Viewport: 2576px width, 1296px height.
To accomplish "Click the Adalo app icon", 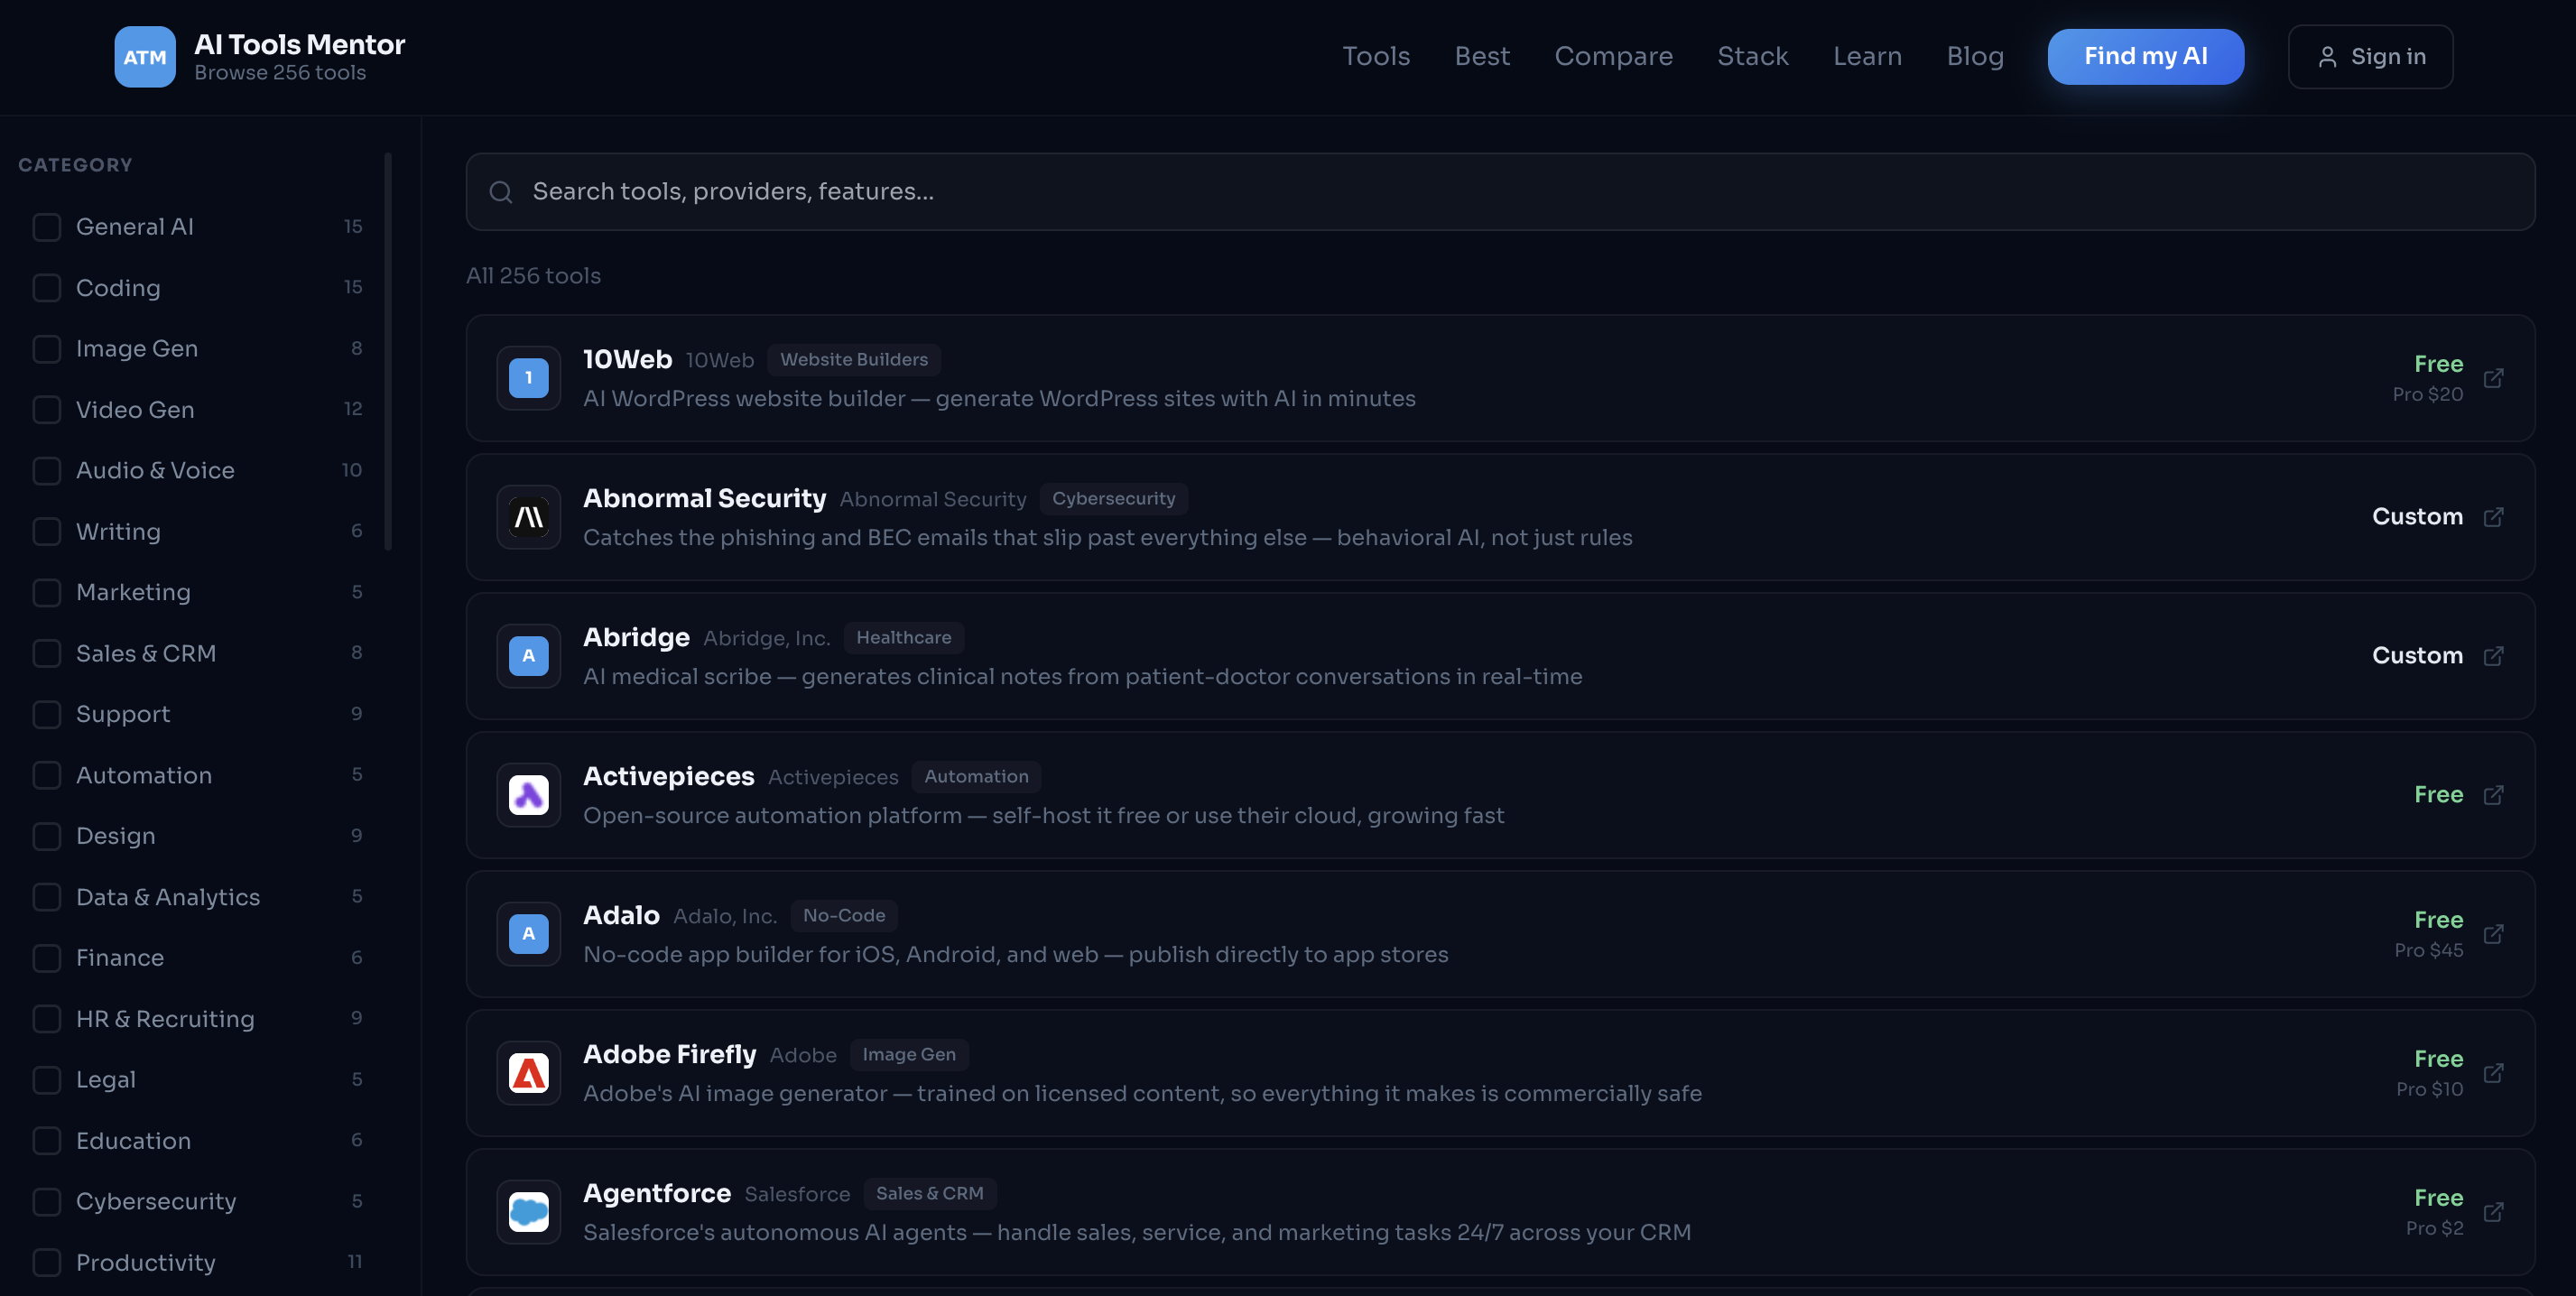I will (x=528, y=934).
